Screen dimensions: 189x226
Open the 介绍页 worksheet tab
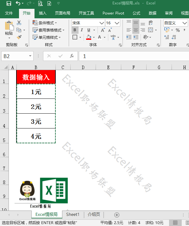[94, 214]
